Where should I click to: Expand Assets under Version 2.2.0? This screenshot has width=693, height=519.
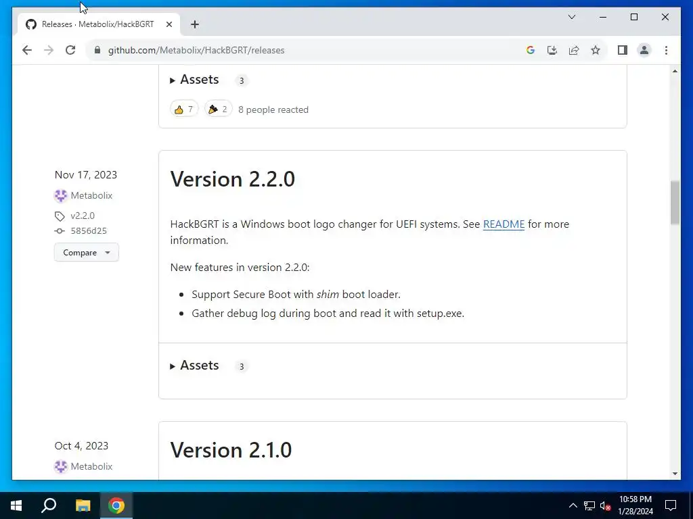[194, 366]
